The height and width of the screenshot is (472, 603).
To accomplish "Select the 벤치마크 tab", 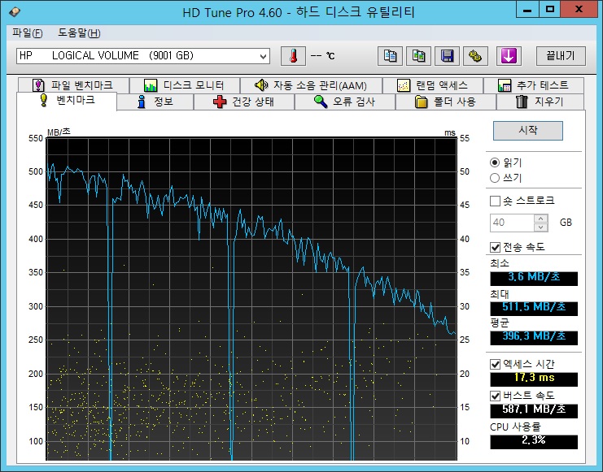I will (67, 101).
